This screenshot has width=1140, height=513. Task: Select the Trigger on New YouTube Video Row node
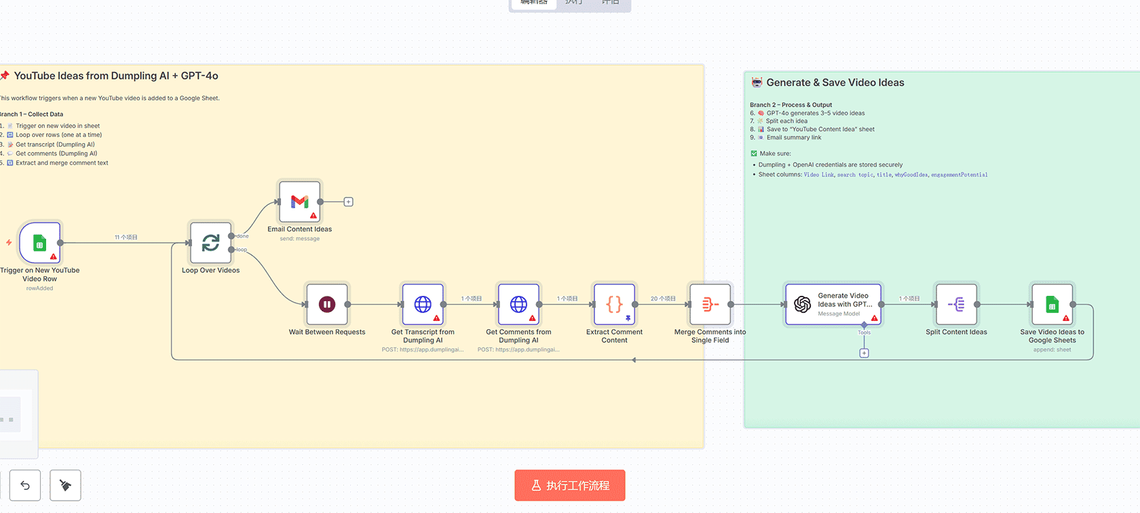click(39, 243)
